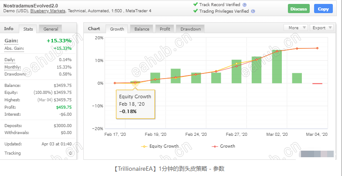
Task: Click the NostradamusEvolved2.0 title
Action: (x=31, y=6)
